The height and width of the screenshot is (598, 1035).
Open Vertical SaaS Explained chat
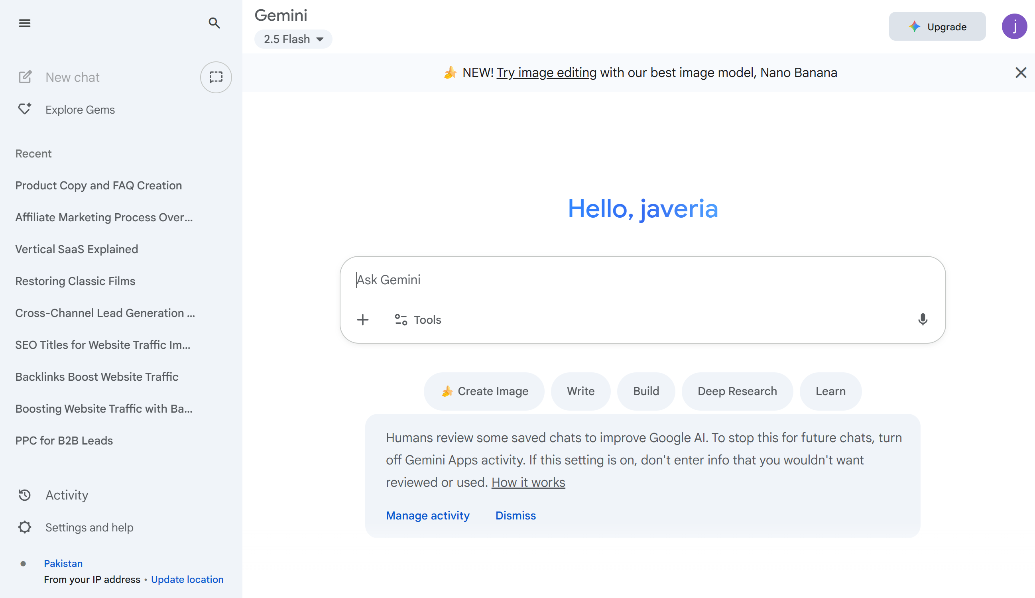pyautogui.click(x=77, y=249)
